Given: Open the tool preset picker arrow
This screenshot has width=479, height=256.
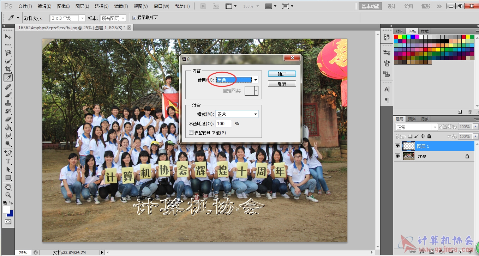Looking at the screenshot, I should pyautogui.click(x=18, y=18).
